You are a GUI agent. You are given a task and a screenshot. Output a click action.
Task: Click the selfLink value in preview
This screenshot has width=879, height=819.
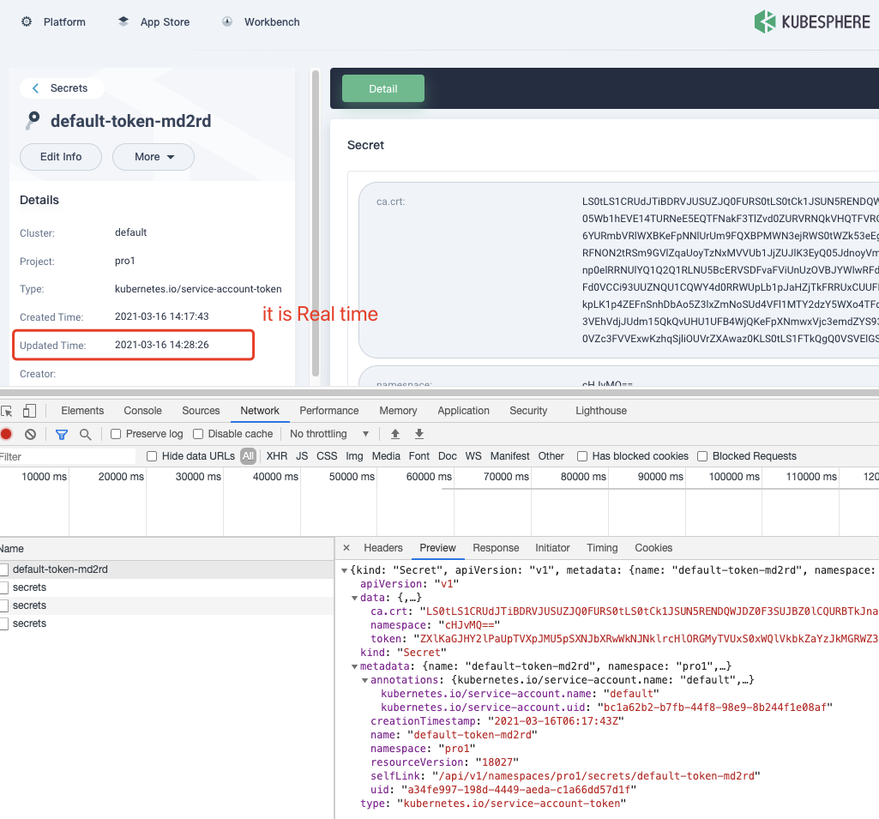(597, 776)
